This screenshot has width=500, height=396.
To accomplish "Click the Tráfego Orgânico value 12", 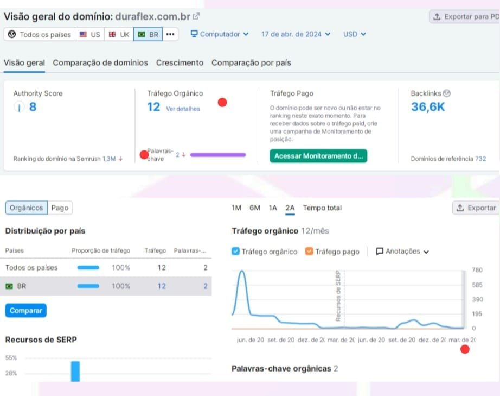I will (153, 107).
